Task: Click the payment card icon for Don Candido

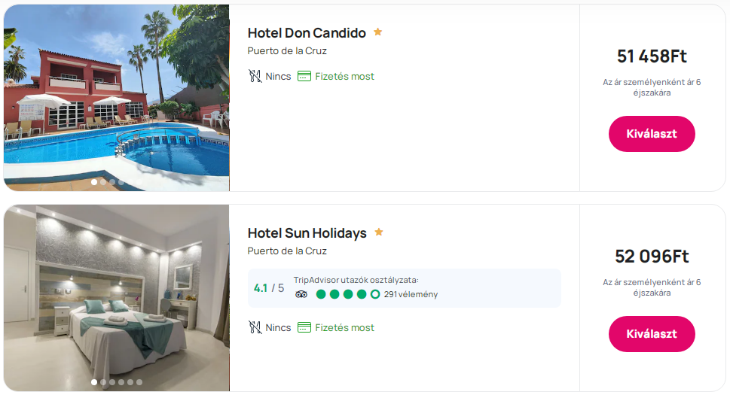Action: click(x=304, y=76)
